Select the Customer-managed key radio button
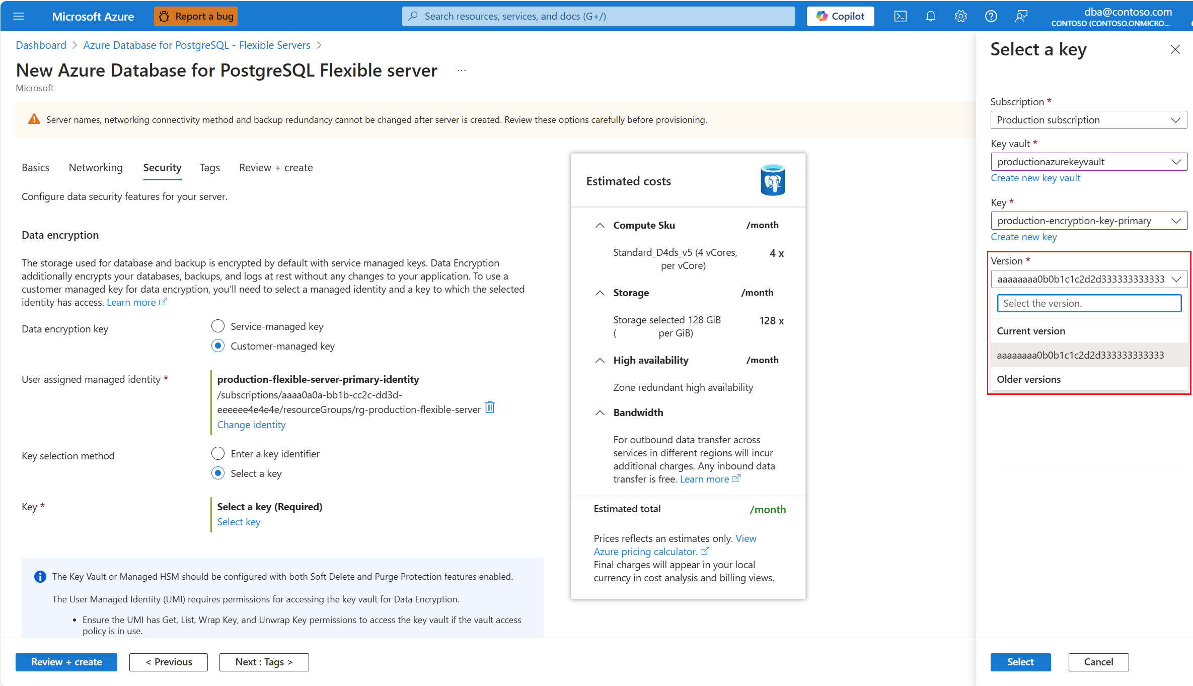The width and height of the screenshot is (1193, 686). pos(218,346)
